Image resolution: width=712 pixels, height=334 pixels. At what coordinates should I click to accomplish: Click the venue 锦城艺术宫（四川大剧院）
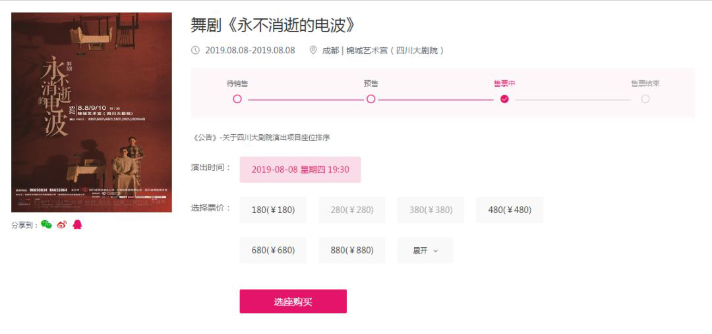pos(395,50)
